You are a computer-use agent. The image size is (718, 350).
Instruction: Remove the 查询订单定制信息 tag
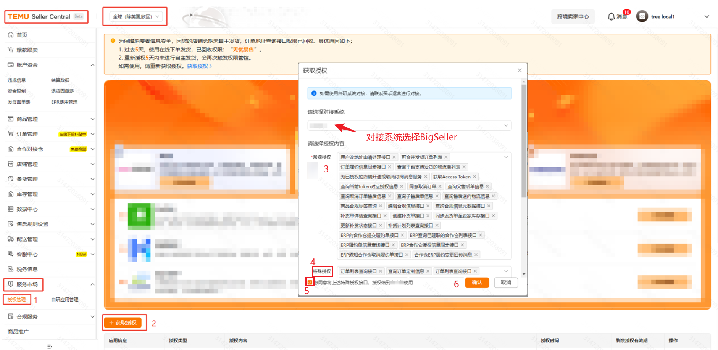428,271
